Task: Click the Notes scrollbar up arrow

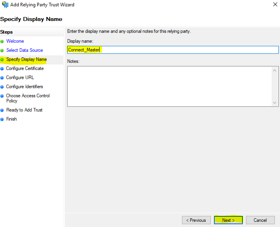Action: (x=274, y=70)
